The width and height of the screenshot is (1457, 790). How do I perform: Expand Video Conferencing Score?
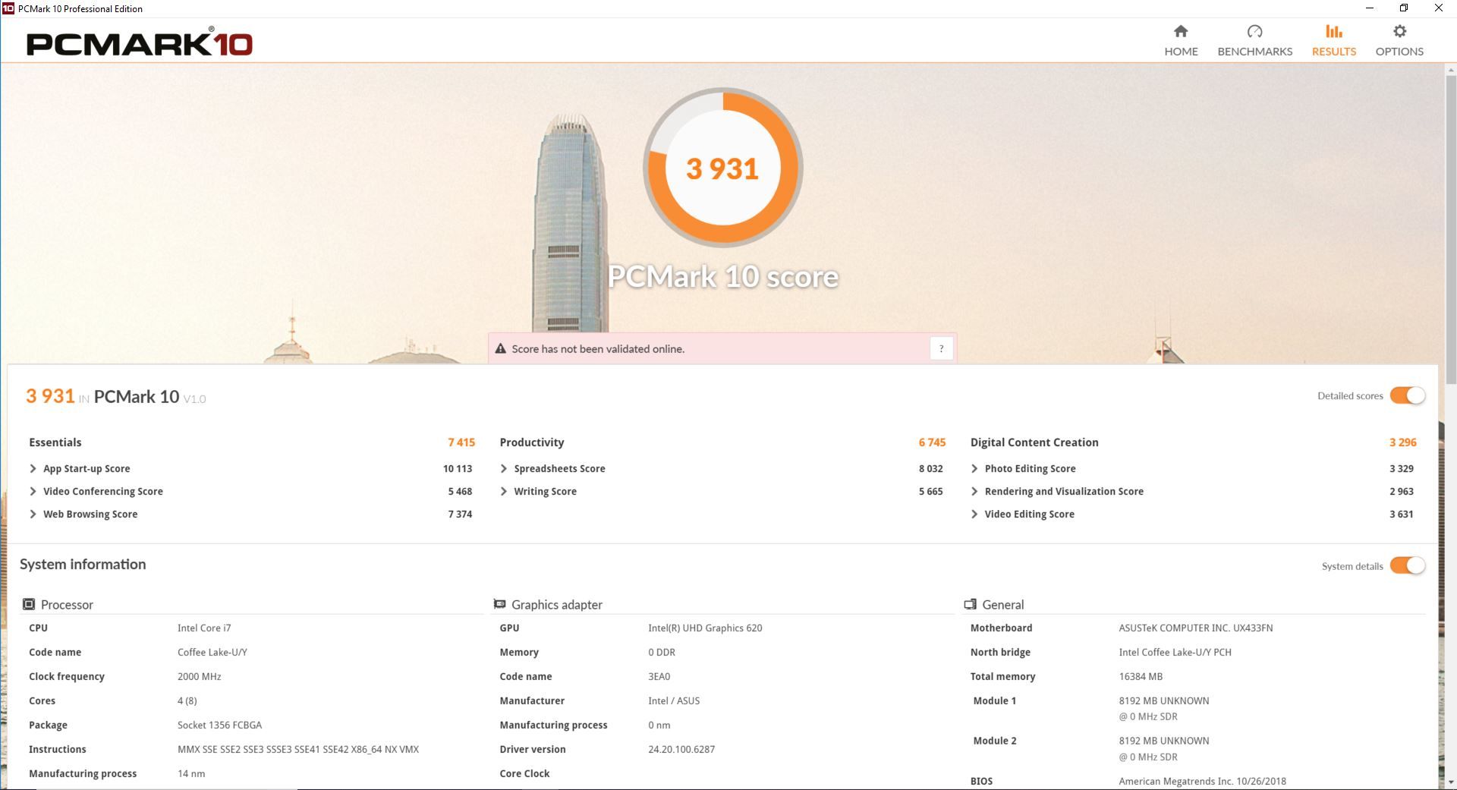pyautogui.click(x=33, y=491)
